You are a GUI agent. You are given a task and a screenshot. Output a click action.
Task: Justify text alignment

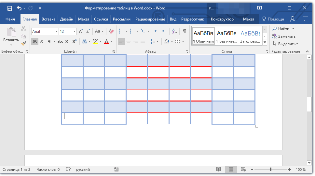(x=143, y=41)
